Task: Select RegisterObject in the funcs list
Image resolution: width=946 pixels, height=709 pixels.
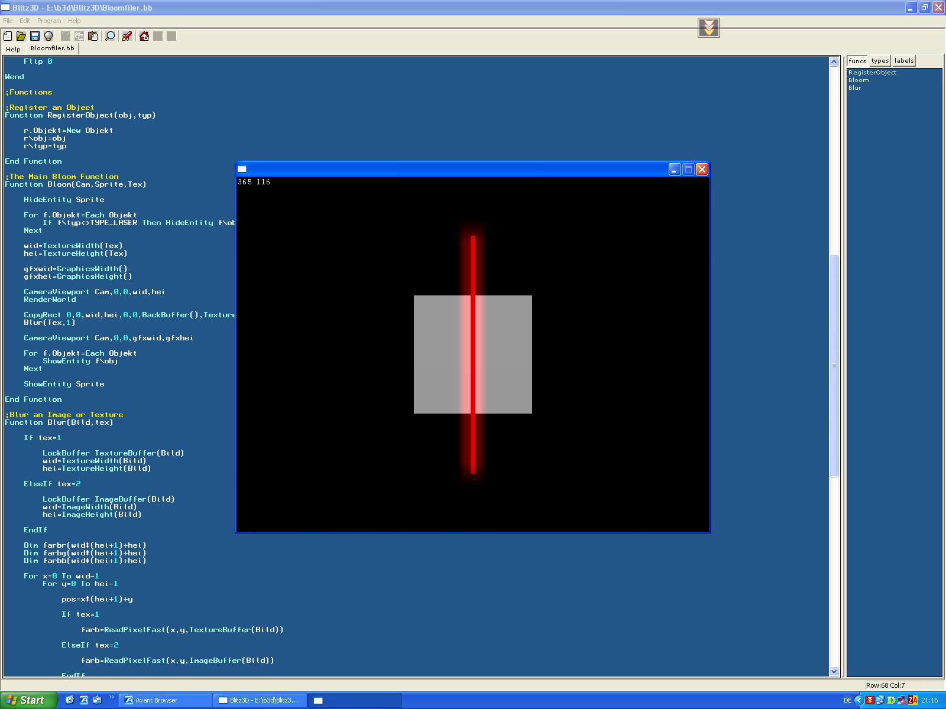Action: click(x=872, y=73)
